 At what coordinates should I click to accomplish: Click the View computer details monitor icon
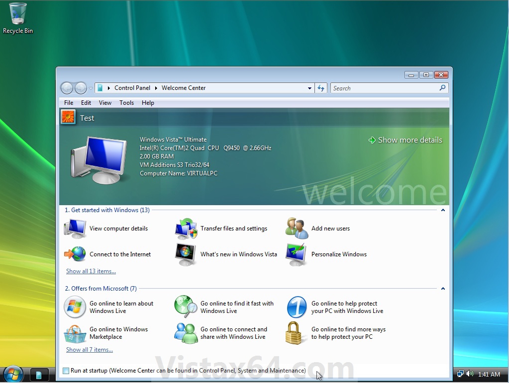75,229
